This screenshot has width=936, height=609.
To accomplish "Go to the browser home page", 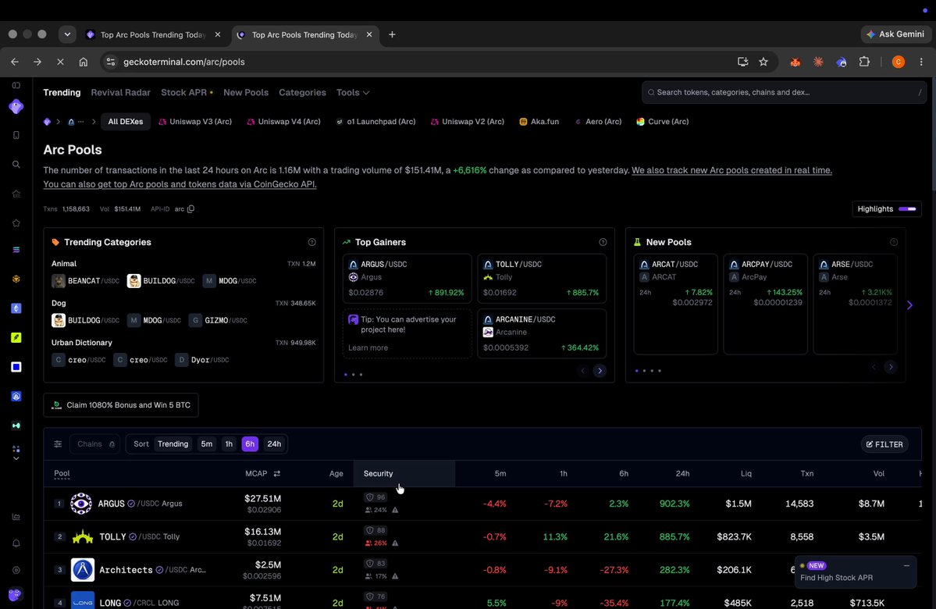I will click(84, 62).
